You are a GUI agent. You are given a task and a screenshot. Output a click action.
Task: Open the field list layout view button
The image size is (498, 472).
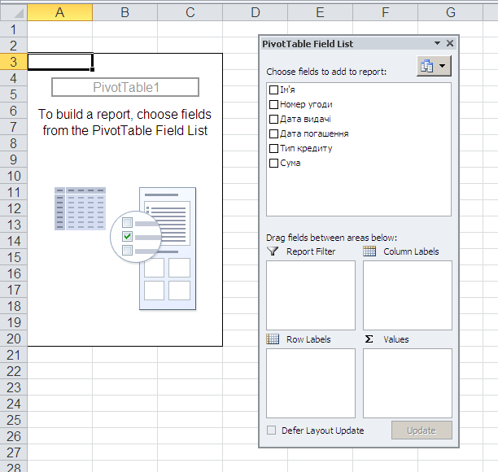point(428,68)
